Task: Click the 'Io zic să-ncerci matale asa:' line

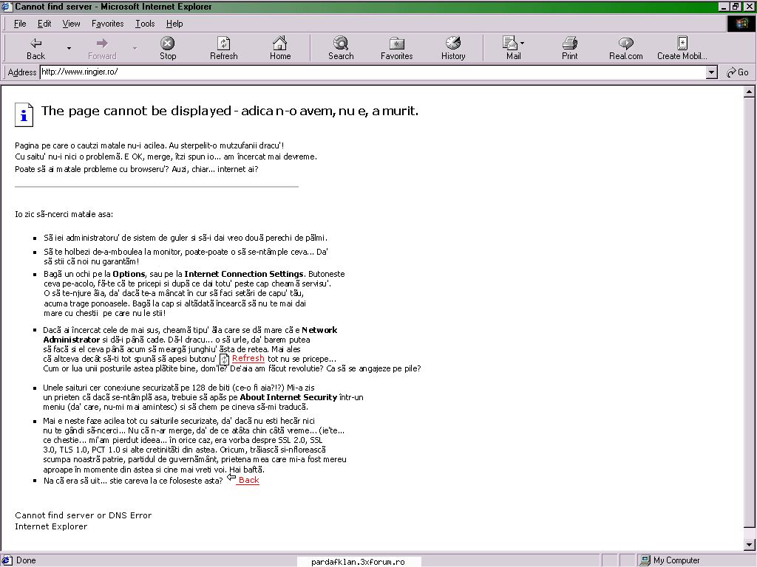Action: click(x=64, y=214)
